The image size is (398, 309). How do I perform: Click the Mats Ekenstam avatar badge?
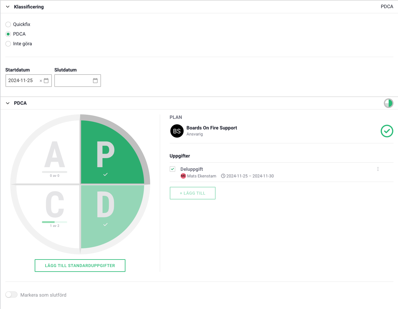point(183,176)
